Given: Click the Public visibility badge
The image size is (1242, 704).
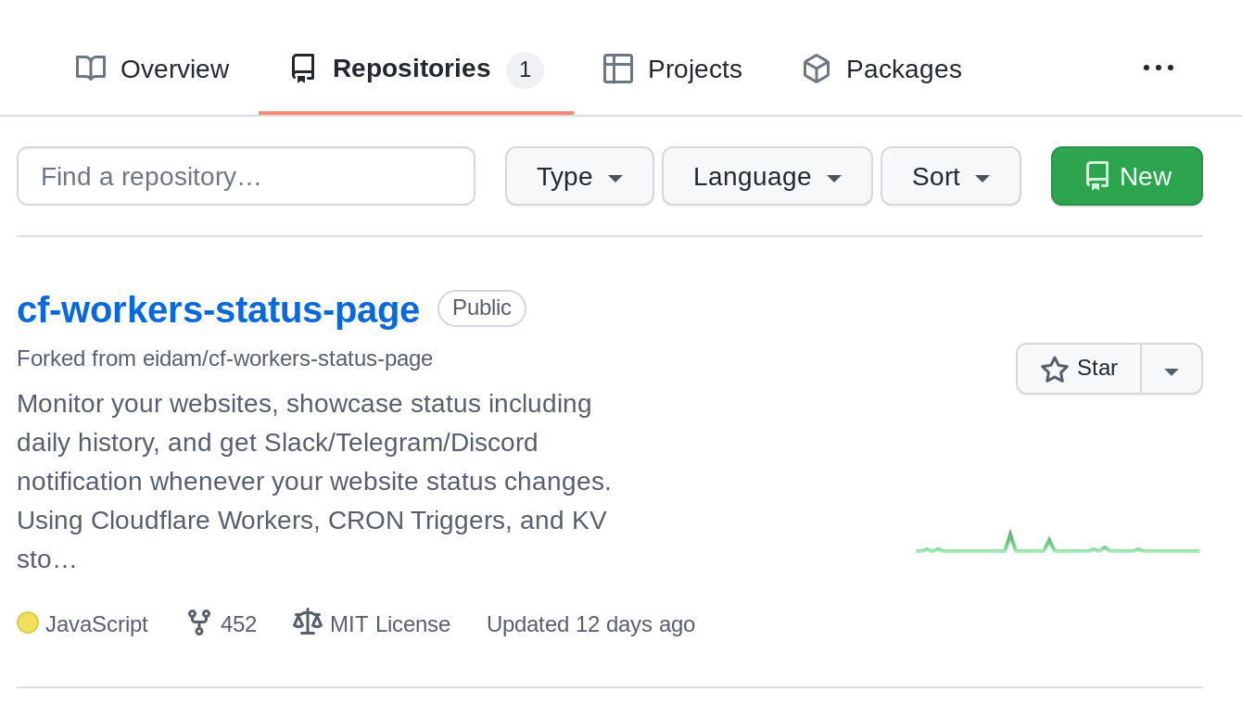Looking at the screenshot, I should click(x=482, y=308).
